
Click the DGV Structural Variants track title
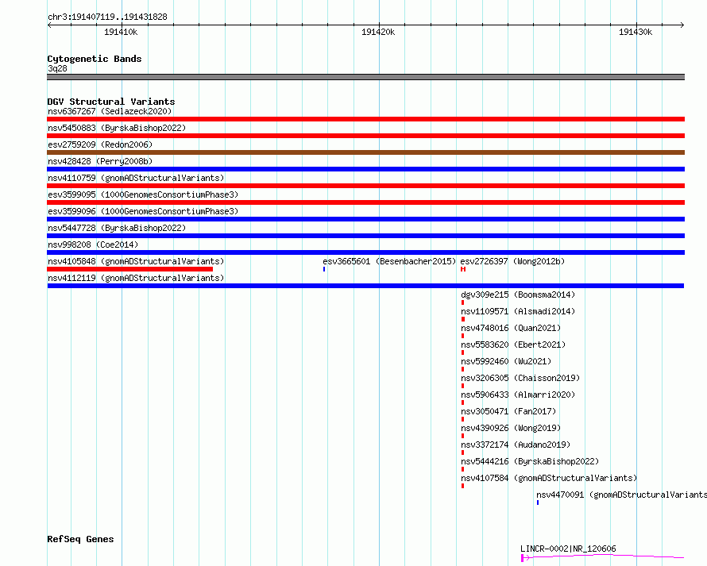(111, 102)
